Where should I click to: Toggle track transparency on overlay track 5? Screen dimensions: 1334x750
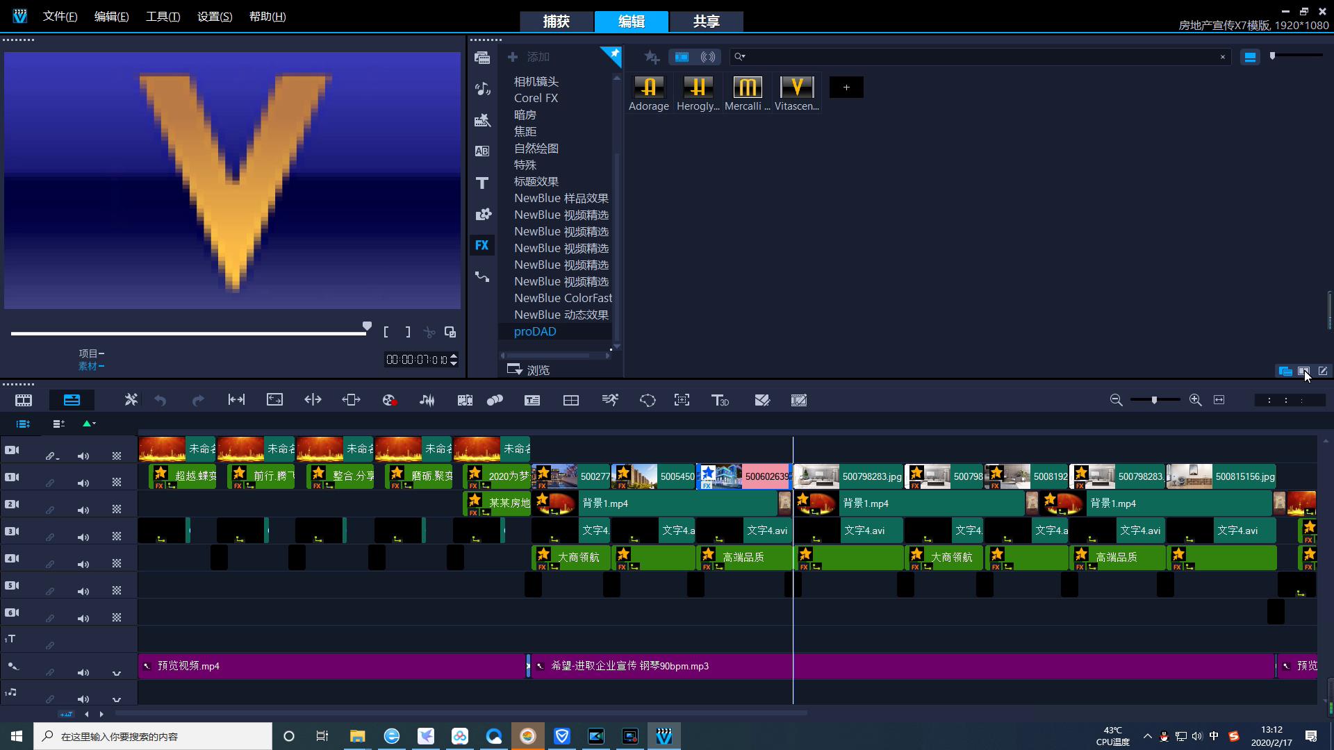[x=117, y=591]
